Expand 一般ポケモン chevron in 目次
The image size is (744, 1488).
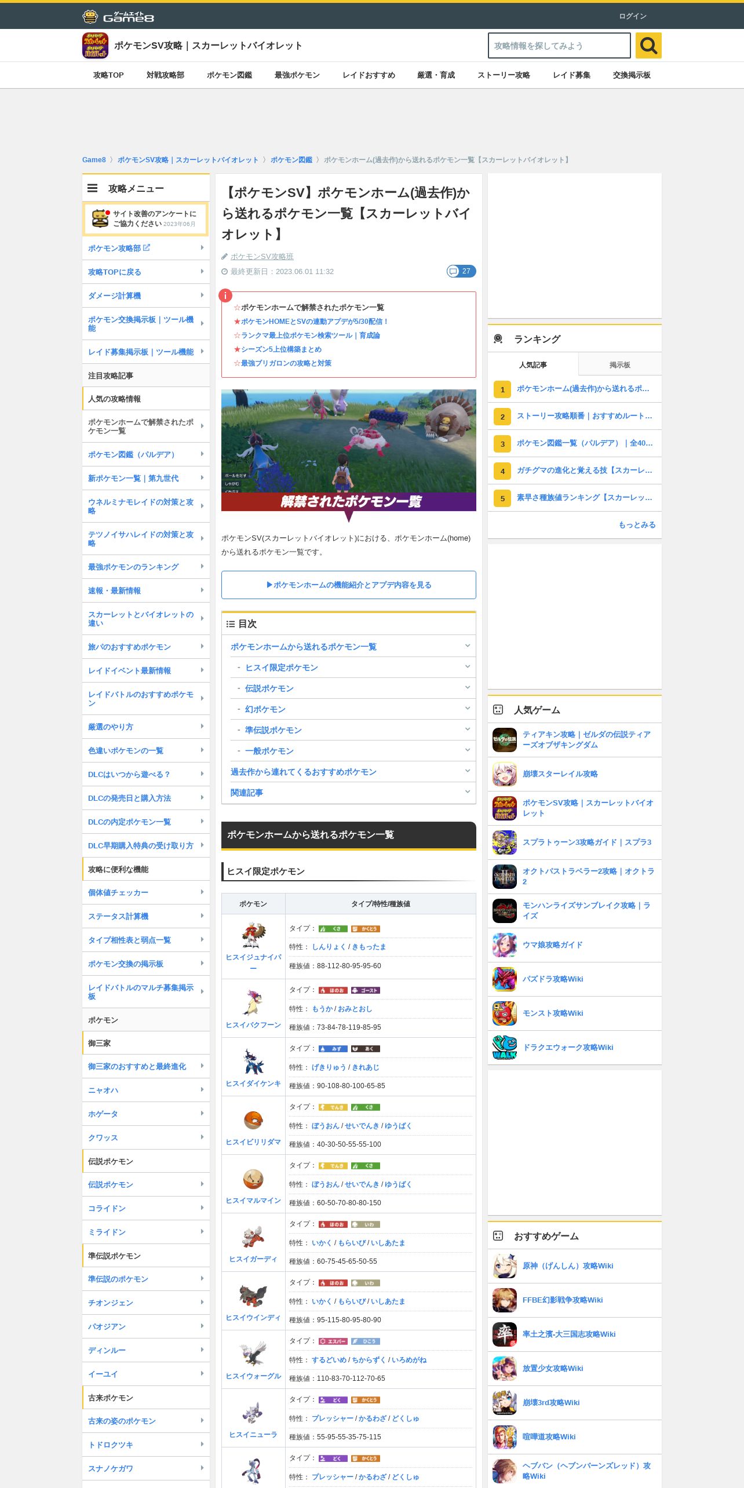click(467, 750)
